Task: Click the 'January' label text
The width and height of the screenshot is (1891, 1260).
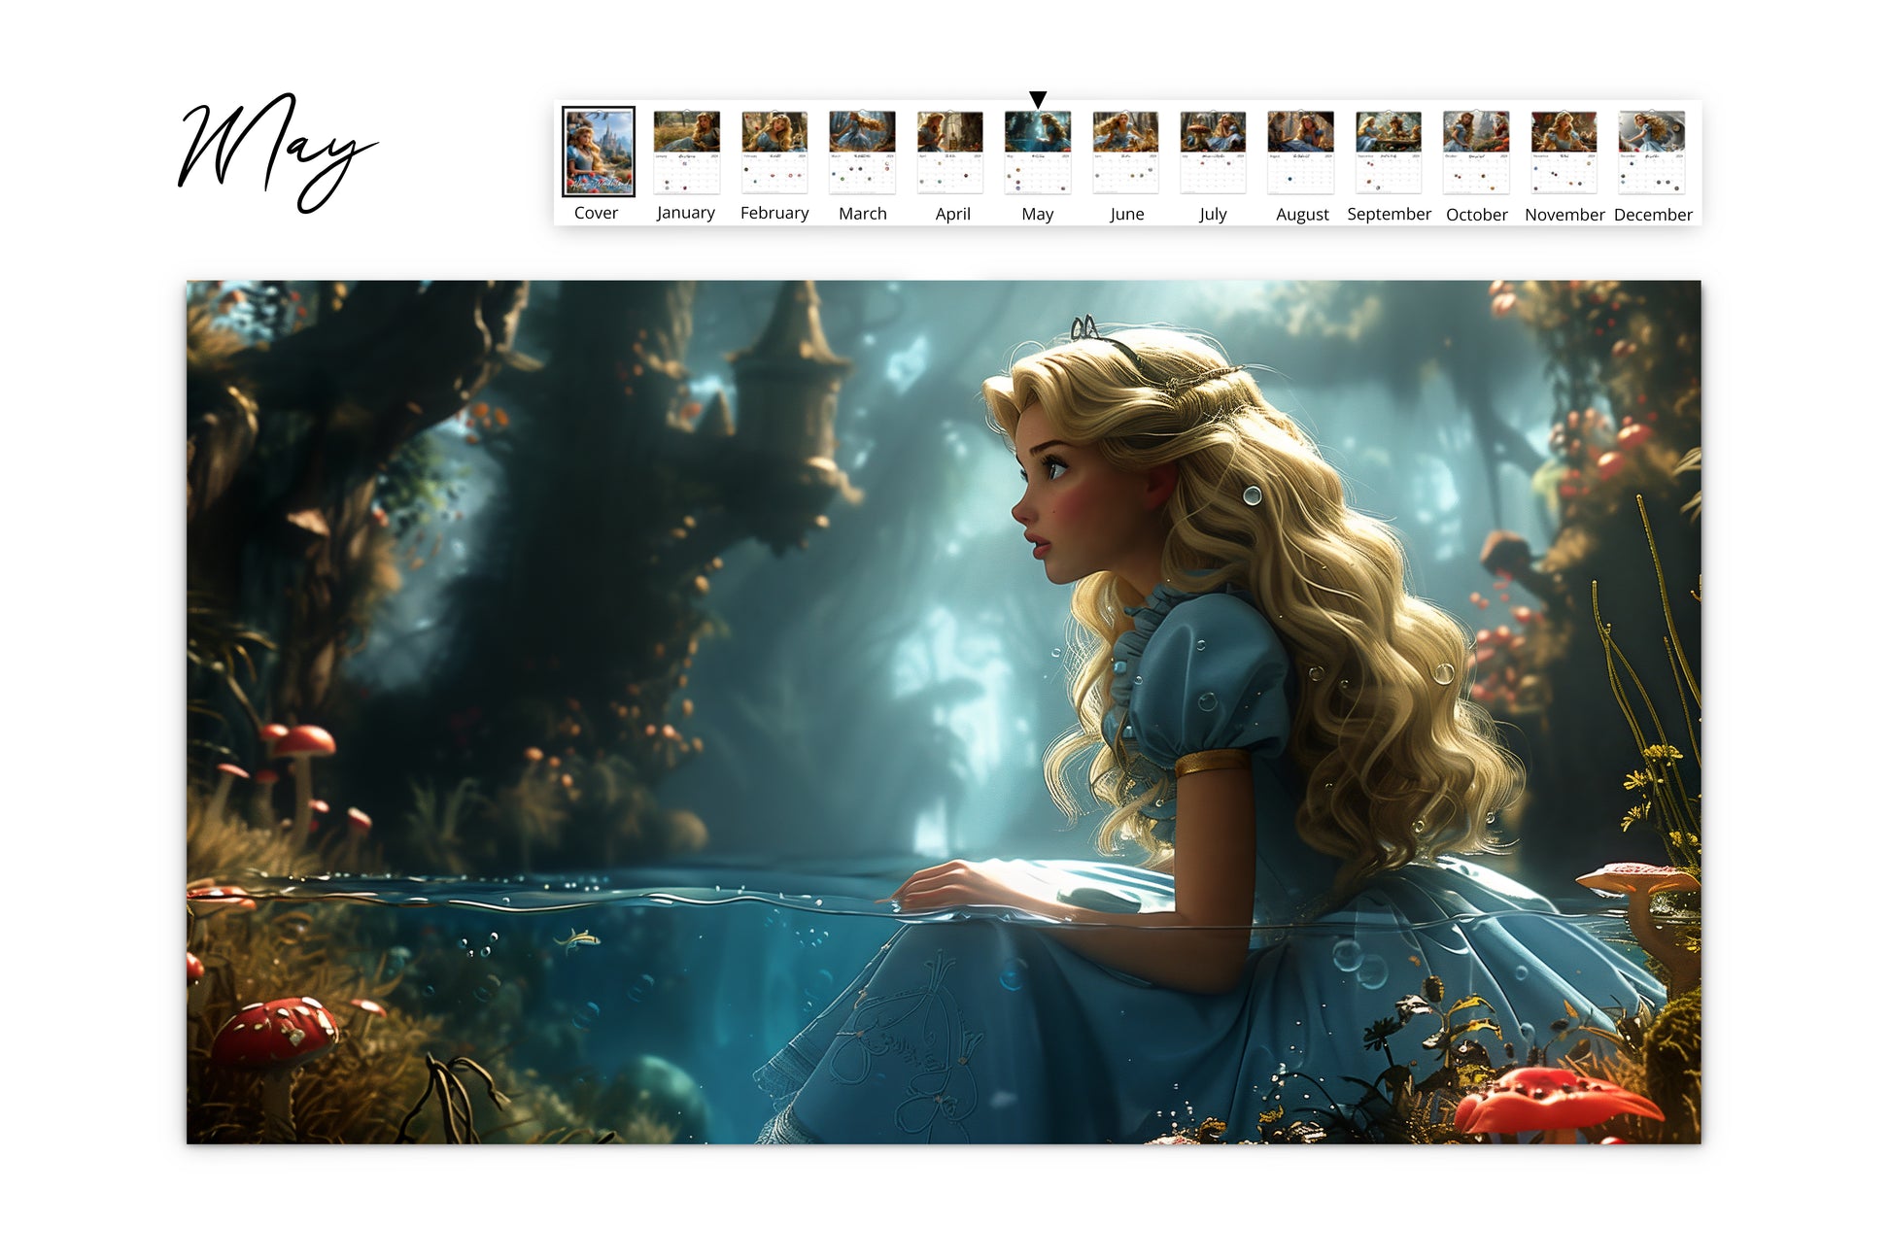Action: tap(685, 214)
